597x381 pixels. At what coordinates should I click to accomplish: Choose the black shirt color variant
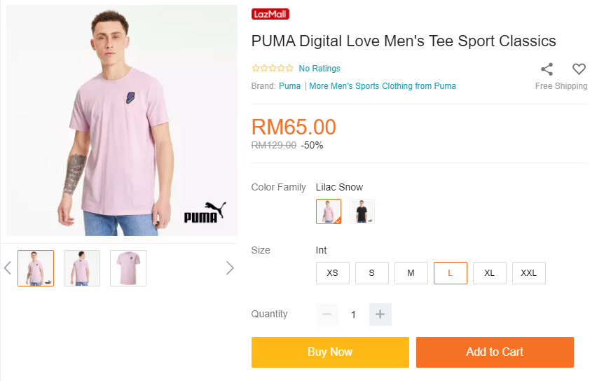tap(362, 212)
